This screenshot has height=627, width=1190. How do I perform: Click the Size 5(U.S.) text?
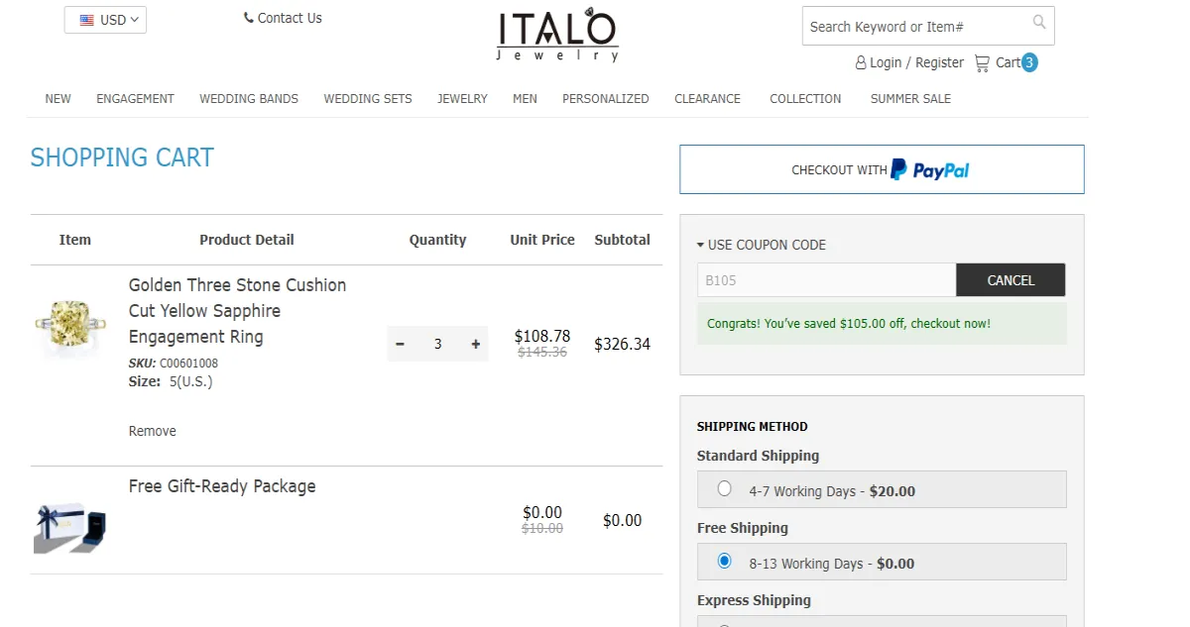pos(171,381)
